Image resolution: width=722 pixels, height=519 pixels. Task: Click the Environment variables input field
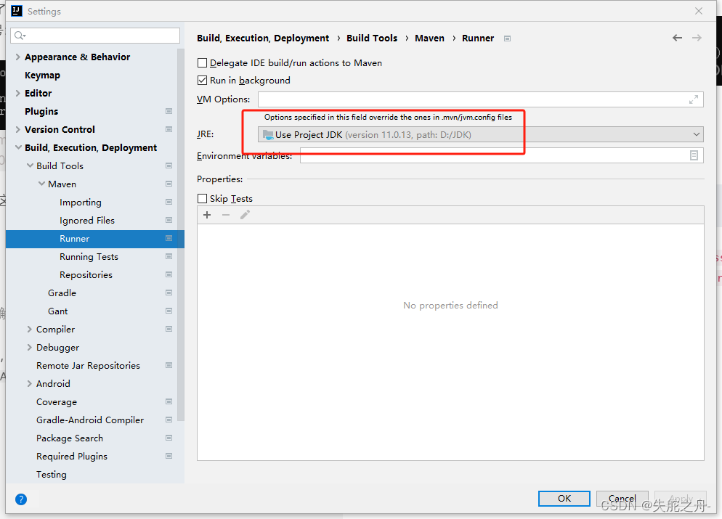(502, 155)
